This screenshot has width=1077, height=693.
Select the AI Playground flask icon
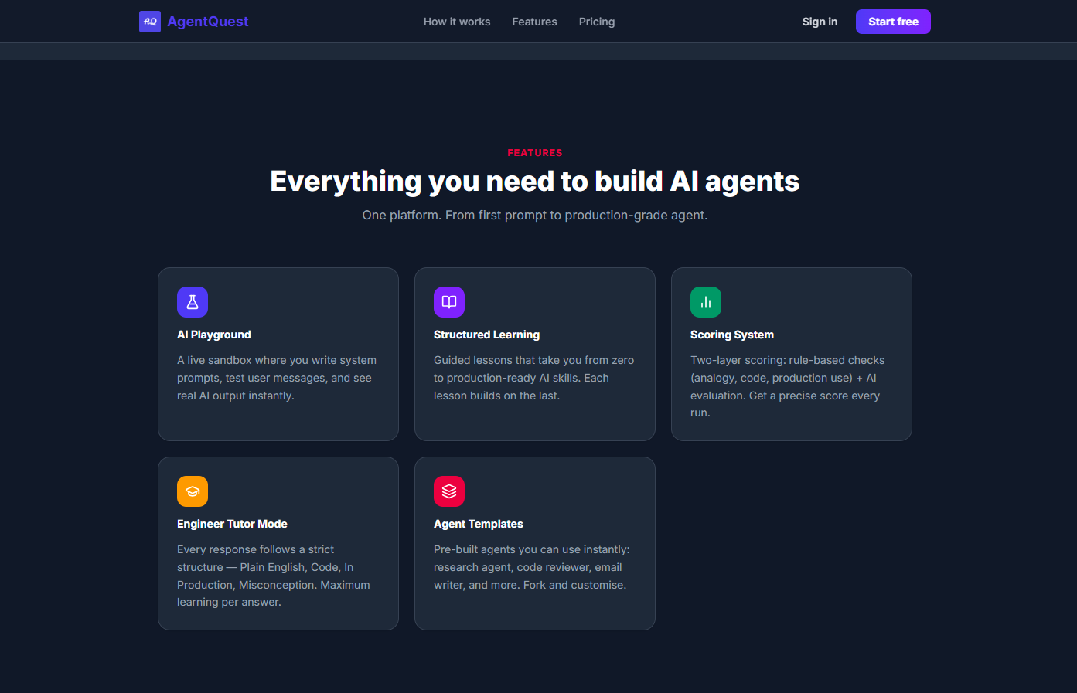click(193, 302)
